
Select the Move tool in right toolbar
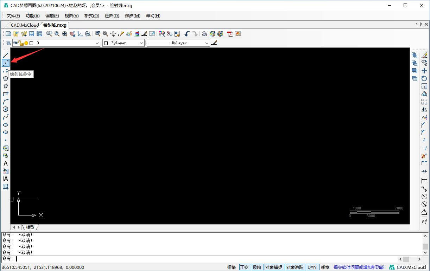click(x=424, y=71)
